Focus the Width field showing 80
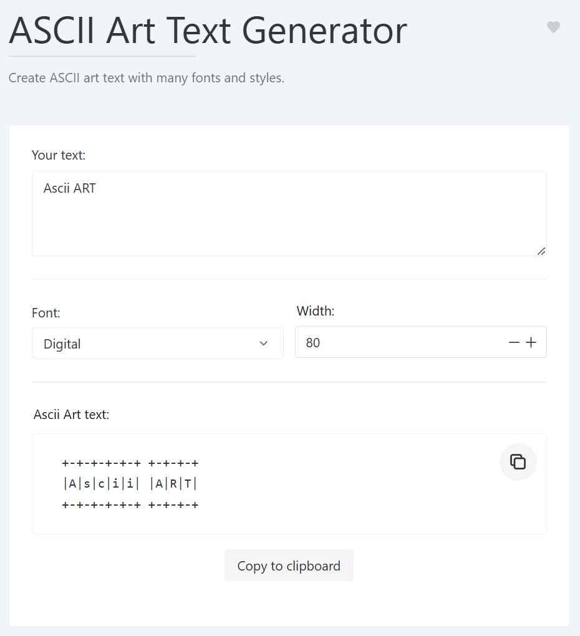580x636 pixels. click(399, 342)
